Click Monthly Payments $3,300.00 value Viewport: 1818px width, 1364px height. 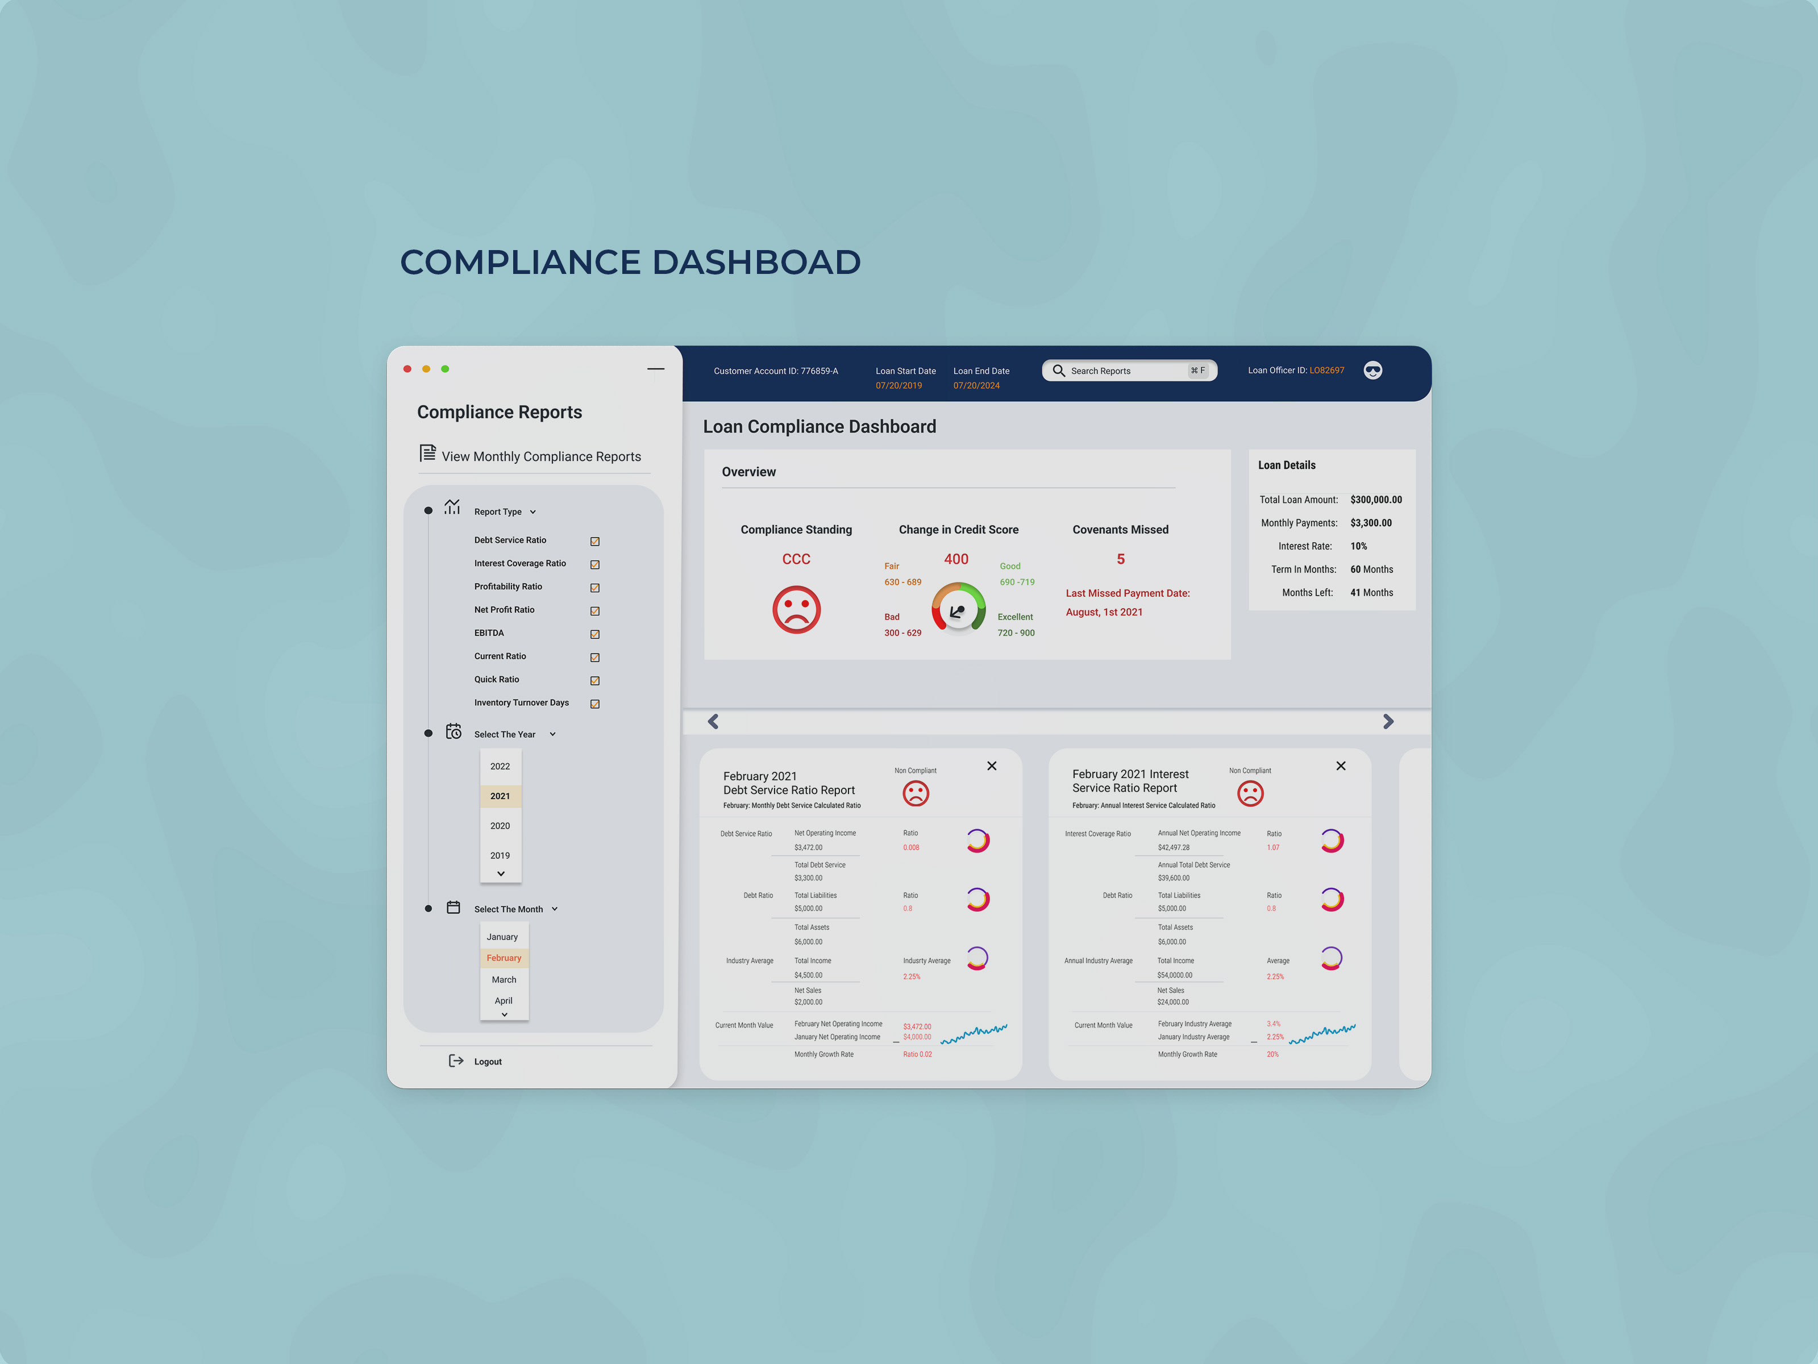click(x=1371, y=523)
